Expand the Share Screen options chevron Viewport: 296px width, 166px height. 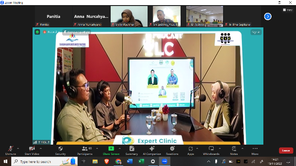120,148
